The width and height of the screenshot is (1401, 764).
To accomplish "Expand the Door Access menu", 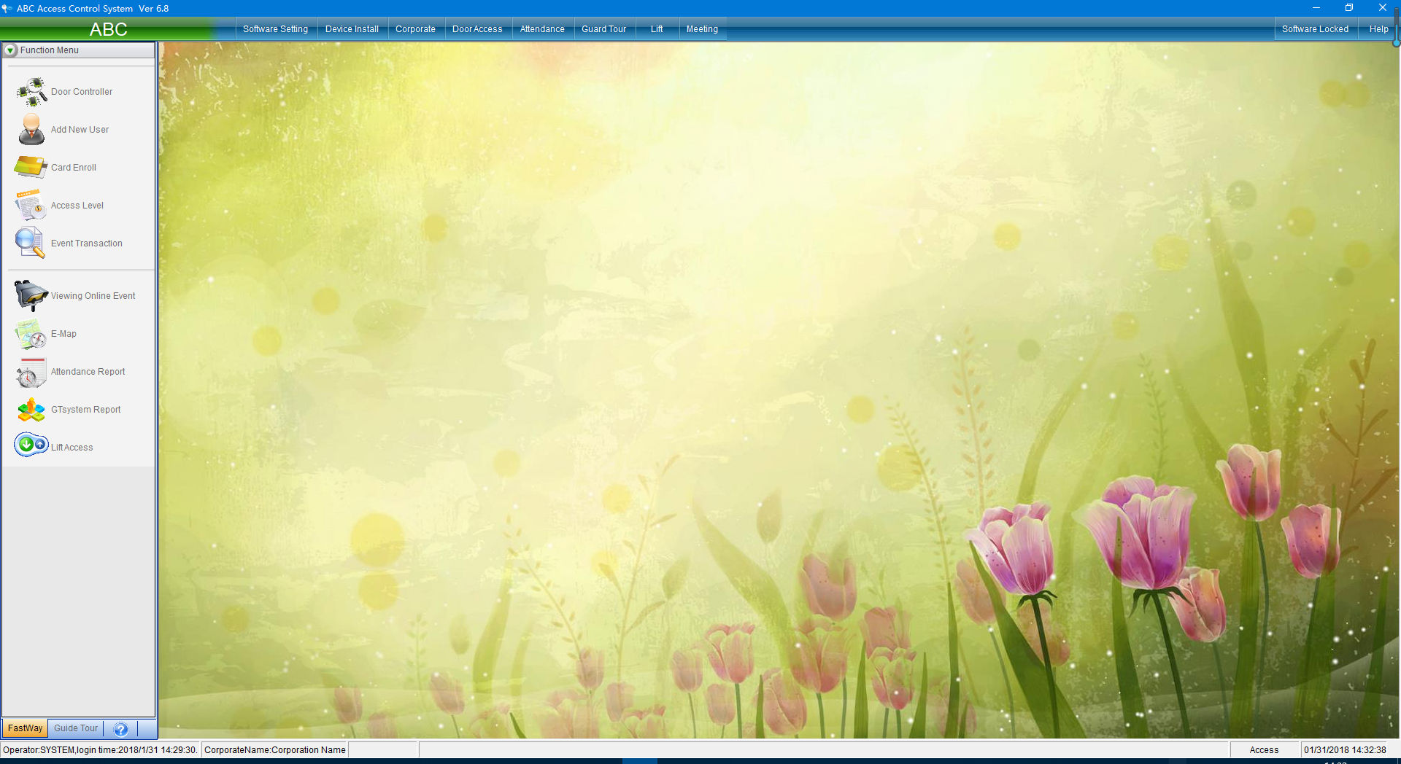I will (477, 29).
